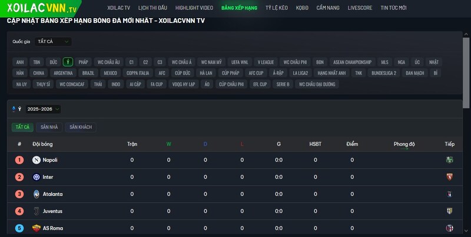Open Napoli's next opponent crest
Image resolution: width=471 pixels, height=237 pixels.
[x=449, y=160]
